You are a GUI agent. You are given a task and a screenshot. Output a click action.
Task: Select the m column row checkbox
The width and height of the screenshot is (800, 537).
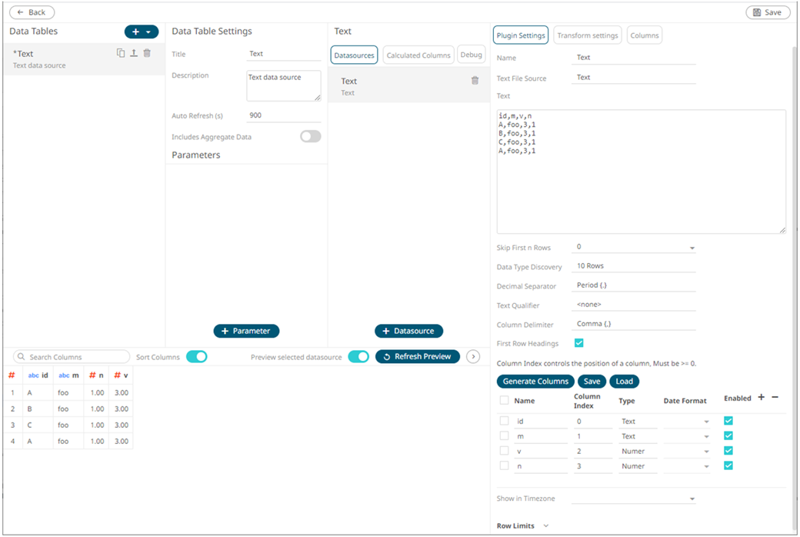tap(504, 435)
